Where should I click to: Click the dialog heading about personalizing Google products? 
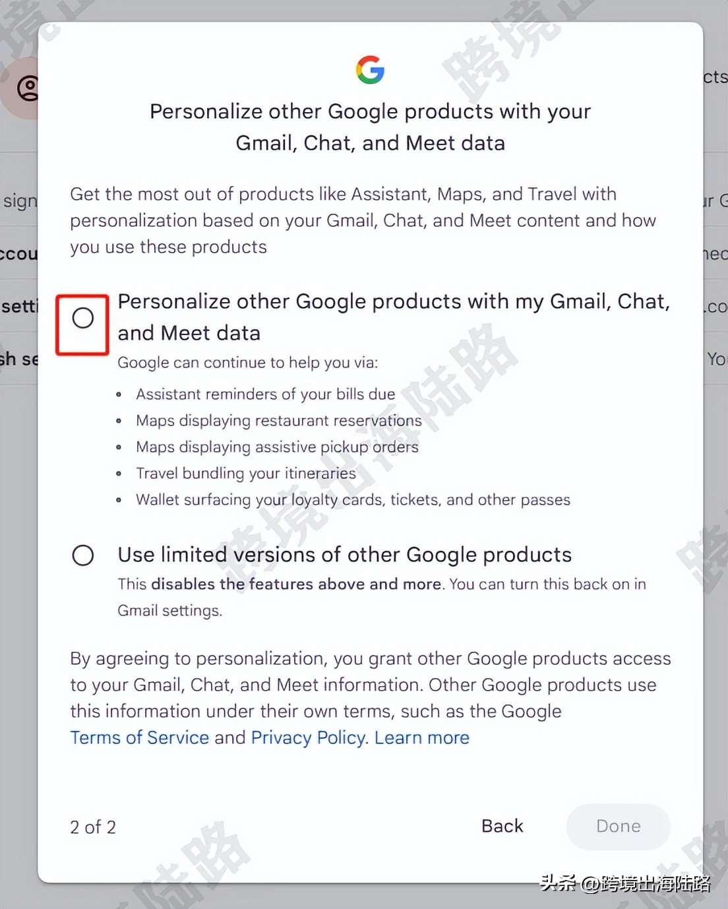click(370, 127)
